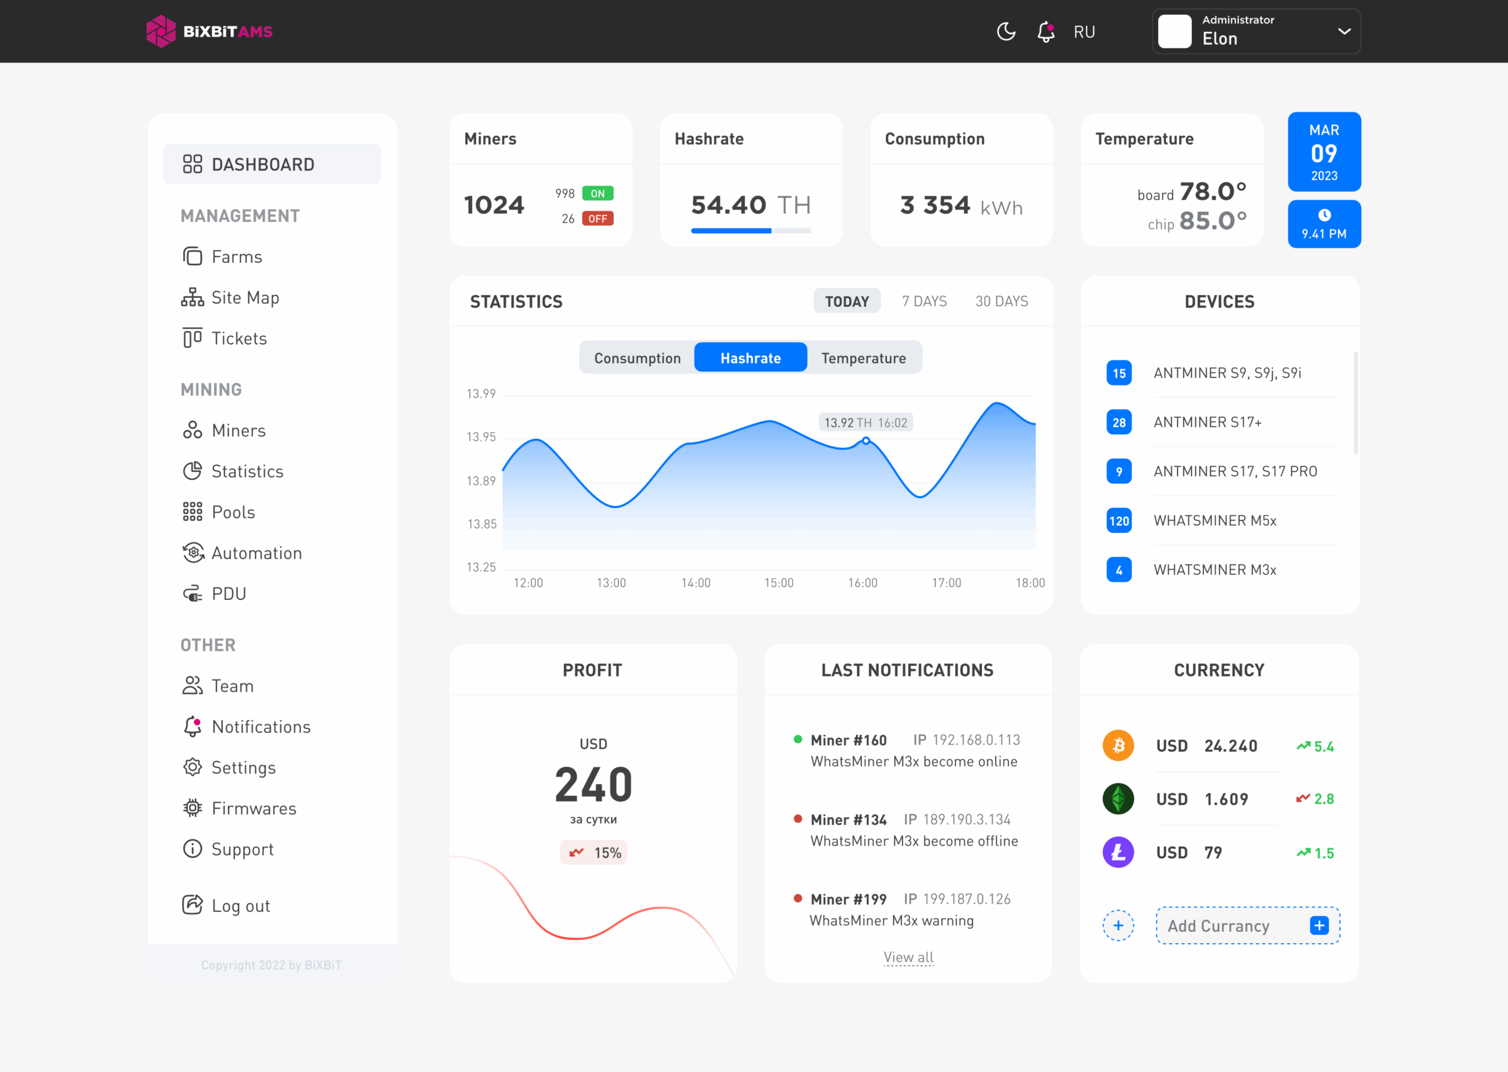
Task: Click the dashed circle plus icon
Action: tap(1117, 925)
